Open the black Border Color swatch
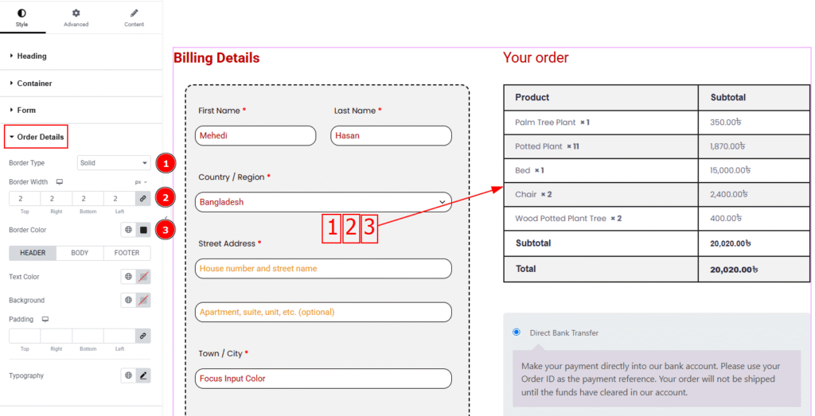This screenshot has height=416, width=815. [x=143, y=230]
